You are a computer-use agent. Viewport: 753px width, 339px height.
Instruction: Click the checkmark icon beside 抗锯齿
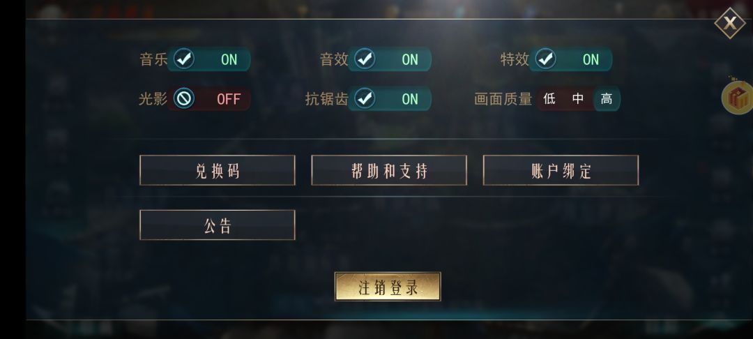point(365,98)
